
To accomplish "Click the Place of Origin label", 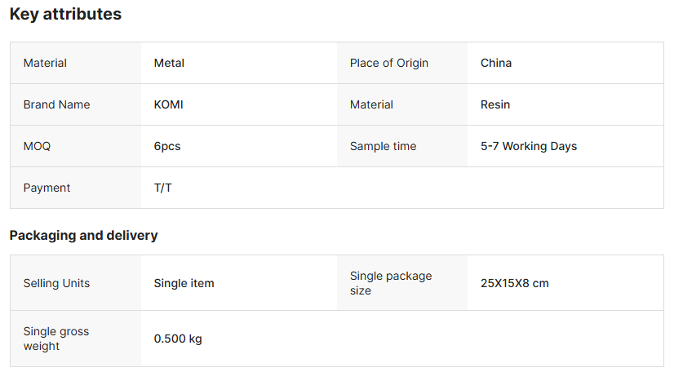I will pyautogui.click(x=388, y=63).
